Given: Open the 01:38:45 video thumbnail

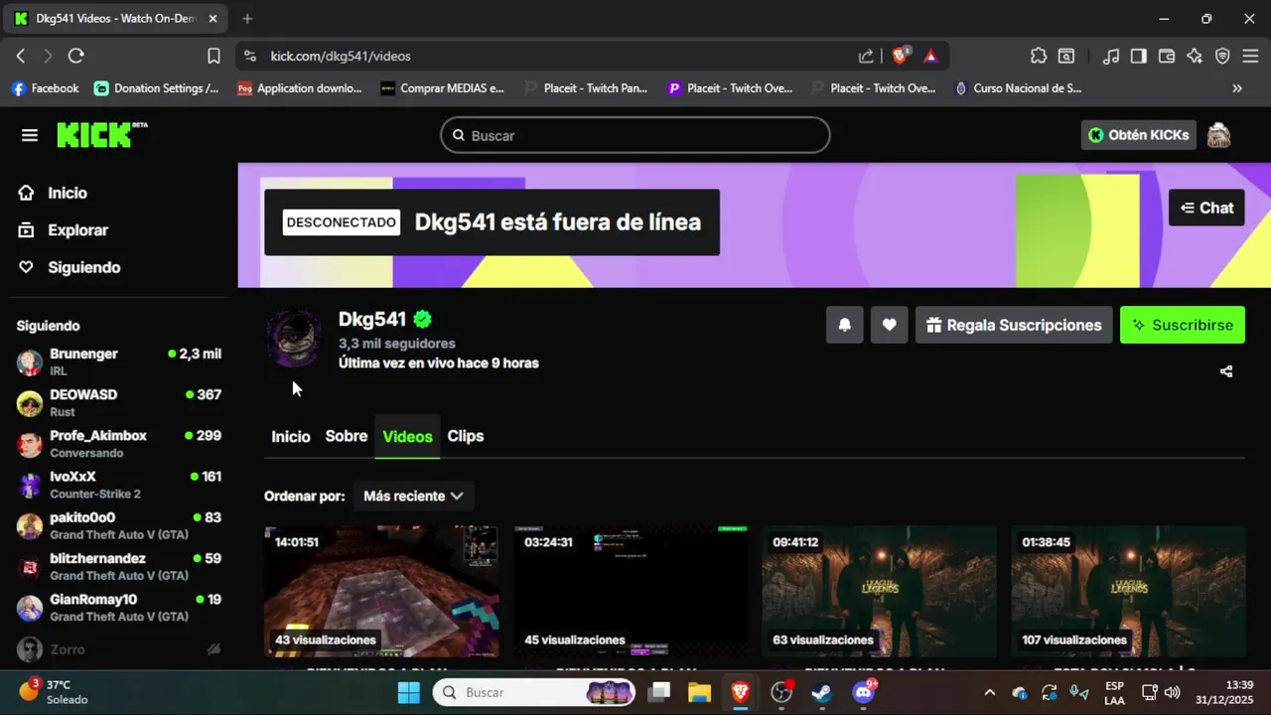Looking at the screenshot, I should click(1128, 592).
